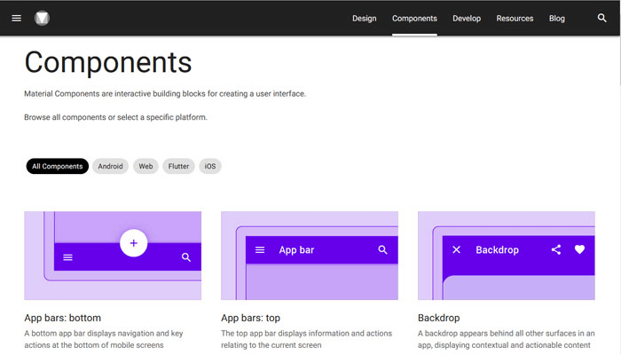Click the Material Design logo
The image size is (621, 355).
(x=42, y=19)
